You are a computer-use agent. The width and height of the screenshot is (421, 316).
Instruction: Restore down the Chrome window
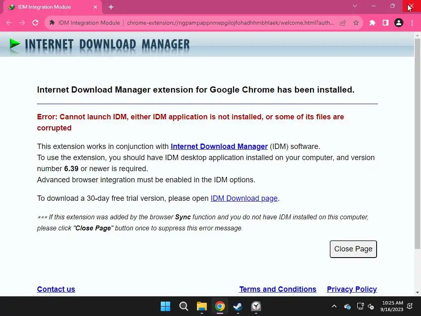click(x=393, y=6)
